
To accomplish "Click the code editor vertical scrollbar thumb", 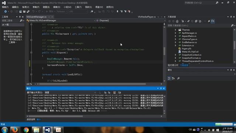I will 164,51.
